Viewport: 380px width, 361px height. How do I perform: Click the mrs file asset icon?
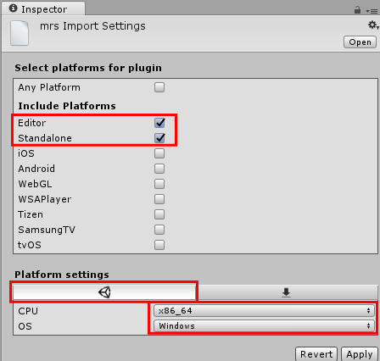20,33
